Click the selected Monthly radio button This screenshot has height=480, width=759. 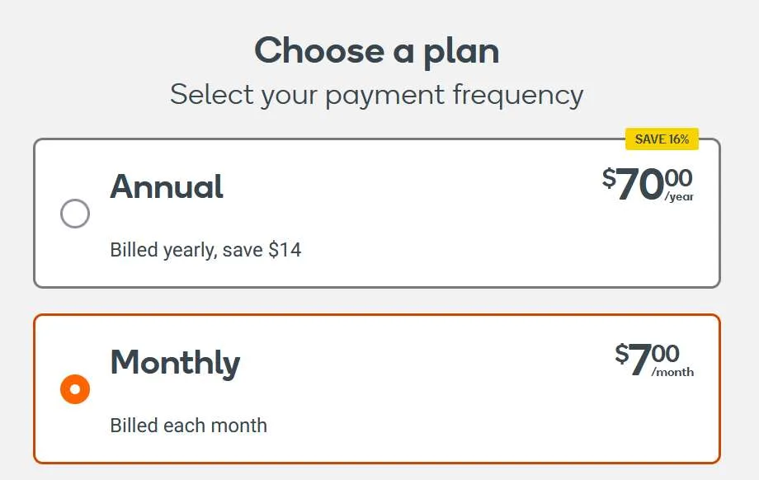click(x=75, y=389)
